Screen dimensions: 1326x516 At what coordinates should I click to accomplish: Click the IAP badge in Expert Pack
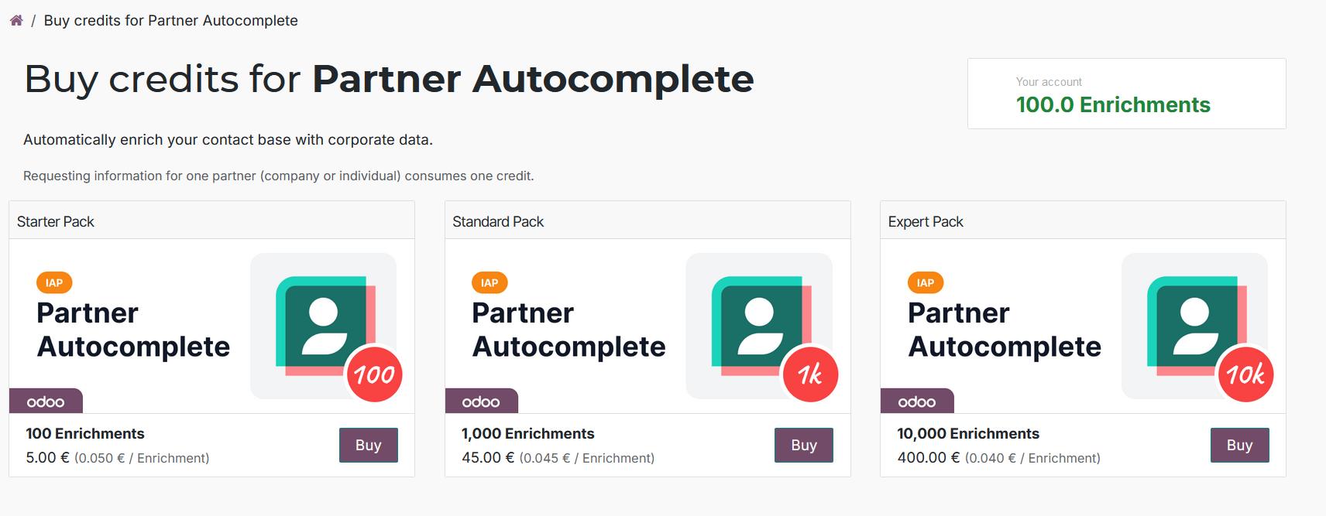point(926,283)
